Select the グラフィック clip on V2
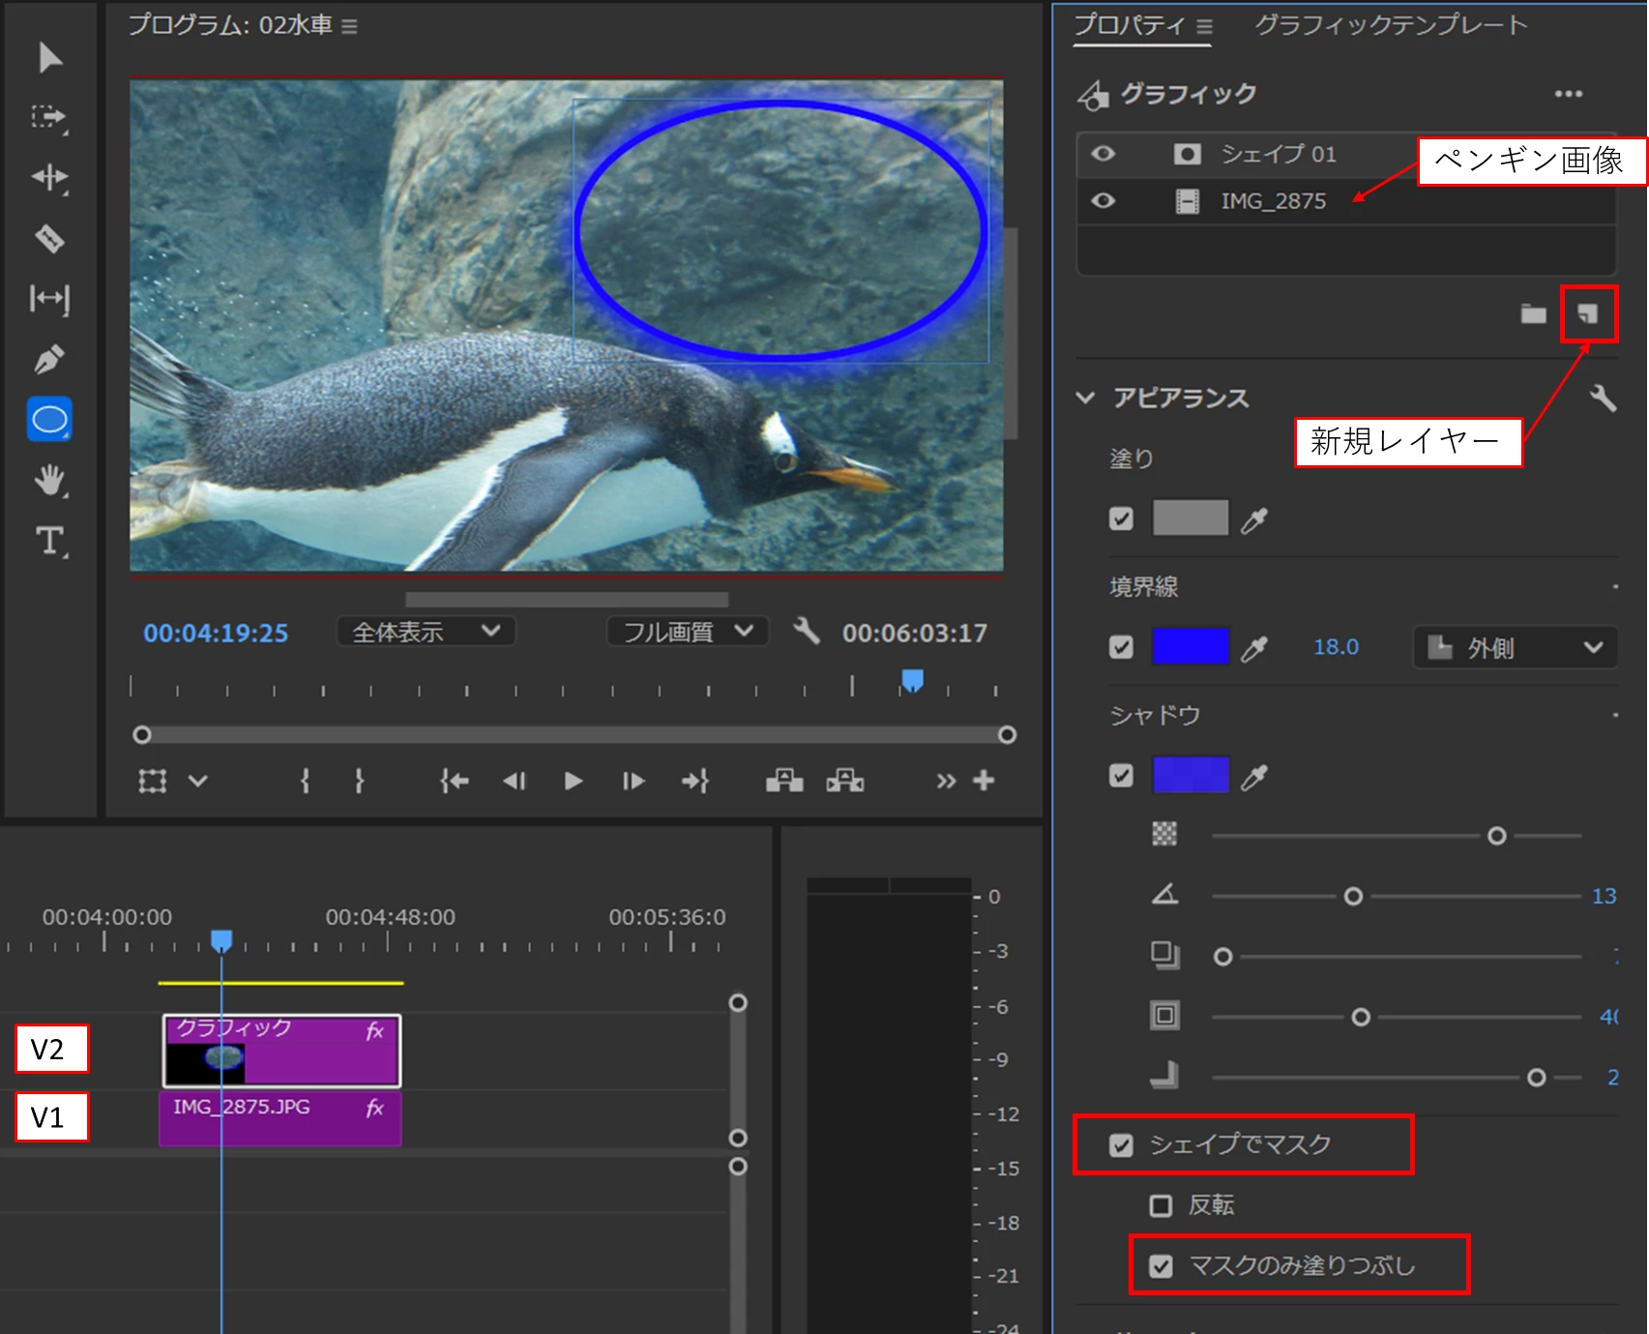 (x=281, y=1051)
